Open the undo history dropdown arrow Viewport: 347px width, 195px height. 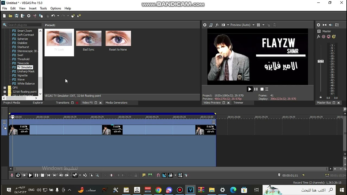(58, 16)
